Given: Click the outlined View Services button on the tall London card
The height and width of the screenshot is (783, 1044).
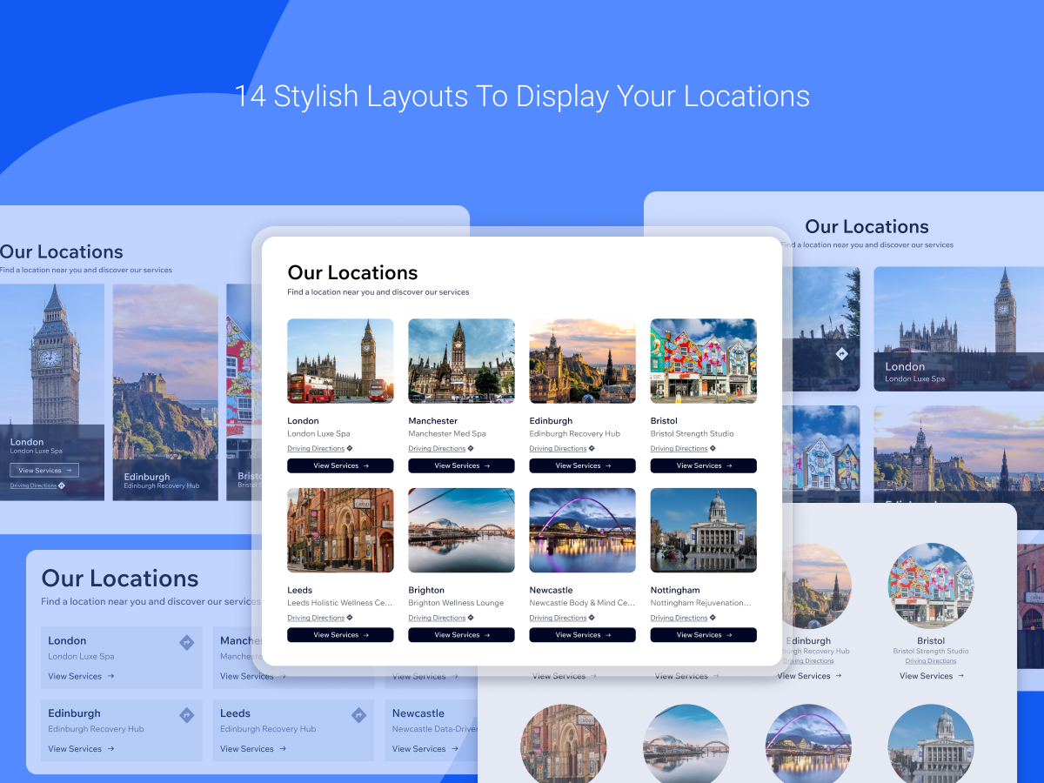Looking at the screenshot, I should point(44,471).
